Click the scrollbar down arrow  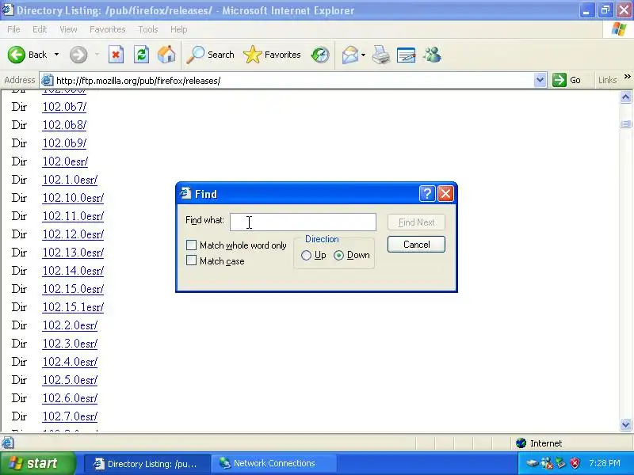(x=625, y=424)
